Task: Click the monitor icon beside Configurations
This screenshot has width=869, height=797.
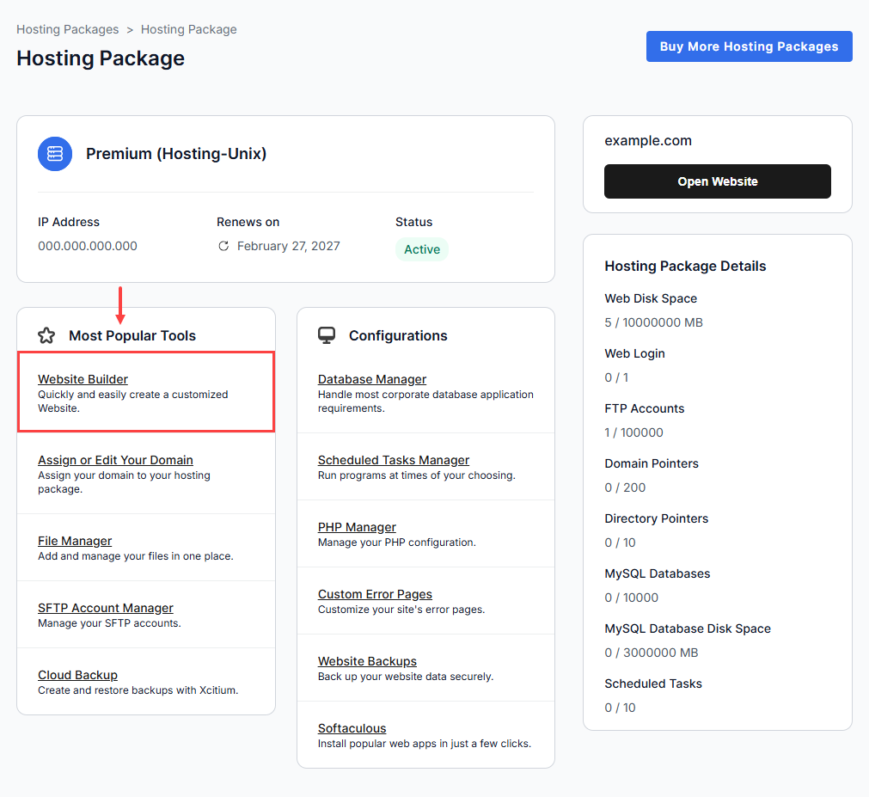Action: (327, 335)
